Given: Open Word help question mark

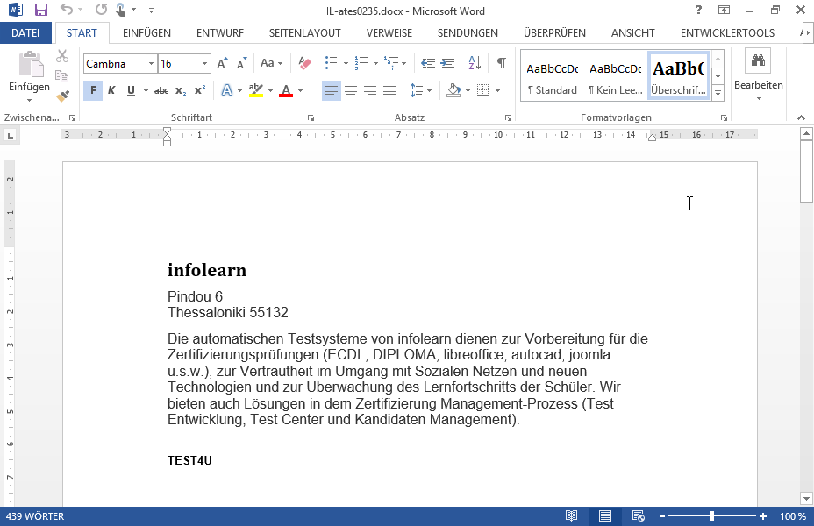Looking at the screenshot, I should click(699, 10).
